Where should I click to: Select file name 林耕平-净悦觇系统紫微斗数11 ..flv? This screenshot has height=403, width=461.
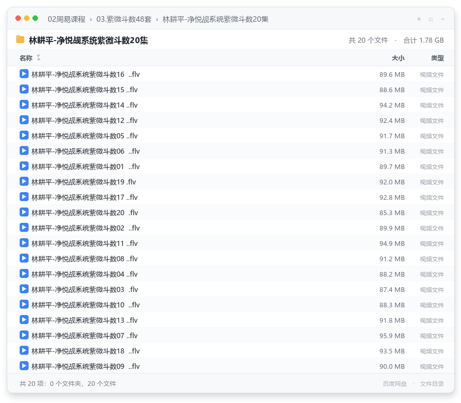(85, 244)
